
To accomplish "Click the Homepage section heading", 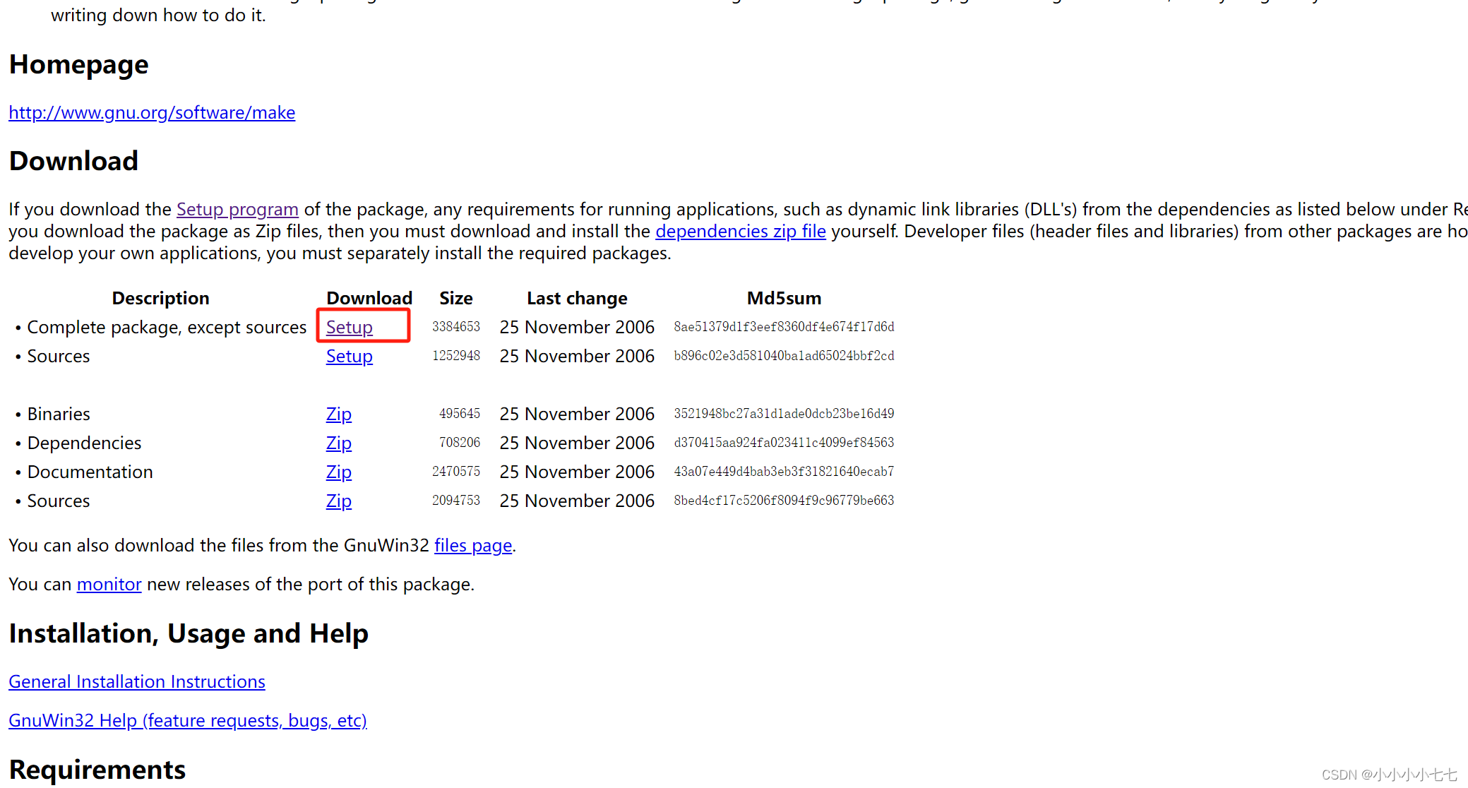I will [78, 64].
